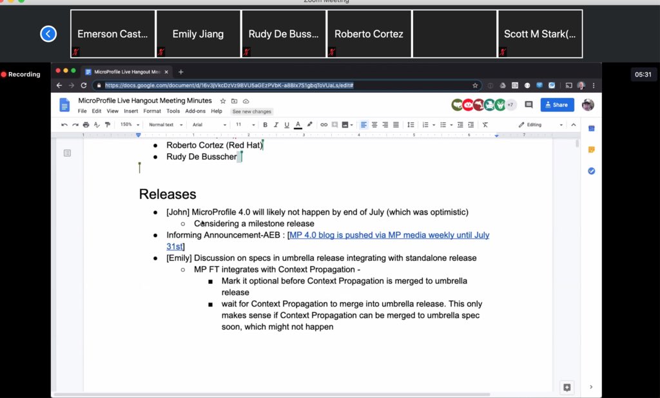Select the Paint format tool

click(x=108, y=124)
